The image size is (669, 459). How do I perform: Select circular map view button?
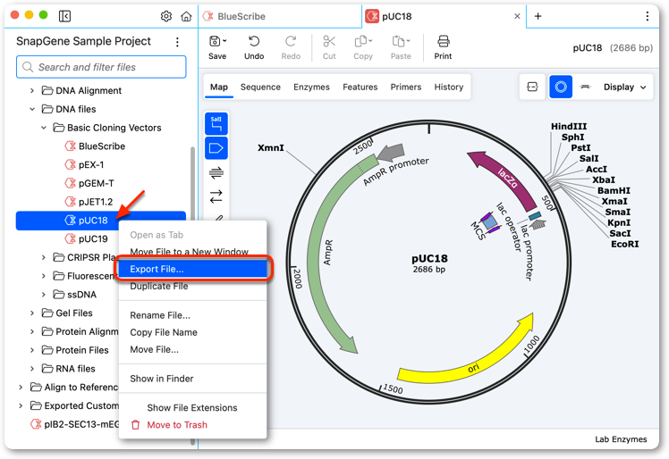[x=561, y=87]
